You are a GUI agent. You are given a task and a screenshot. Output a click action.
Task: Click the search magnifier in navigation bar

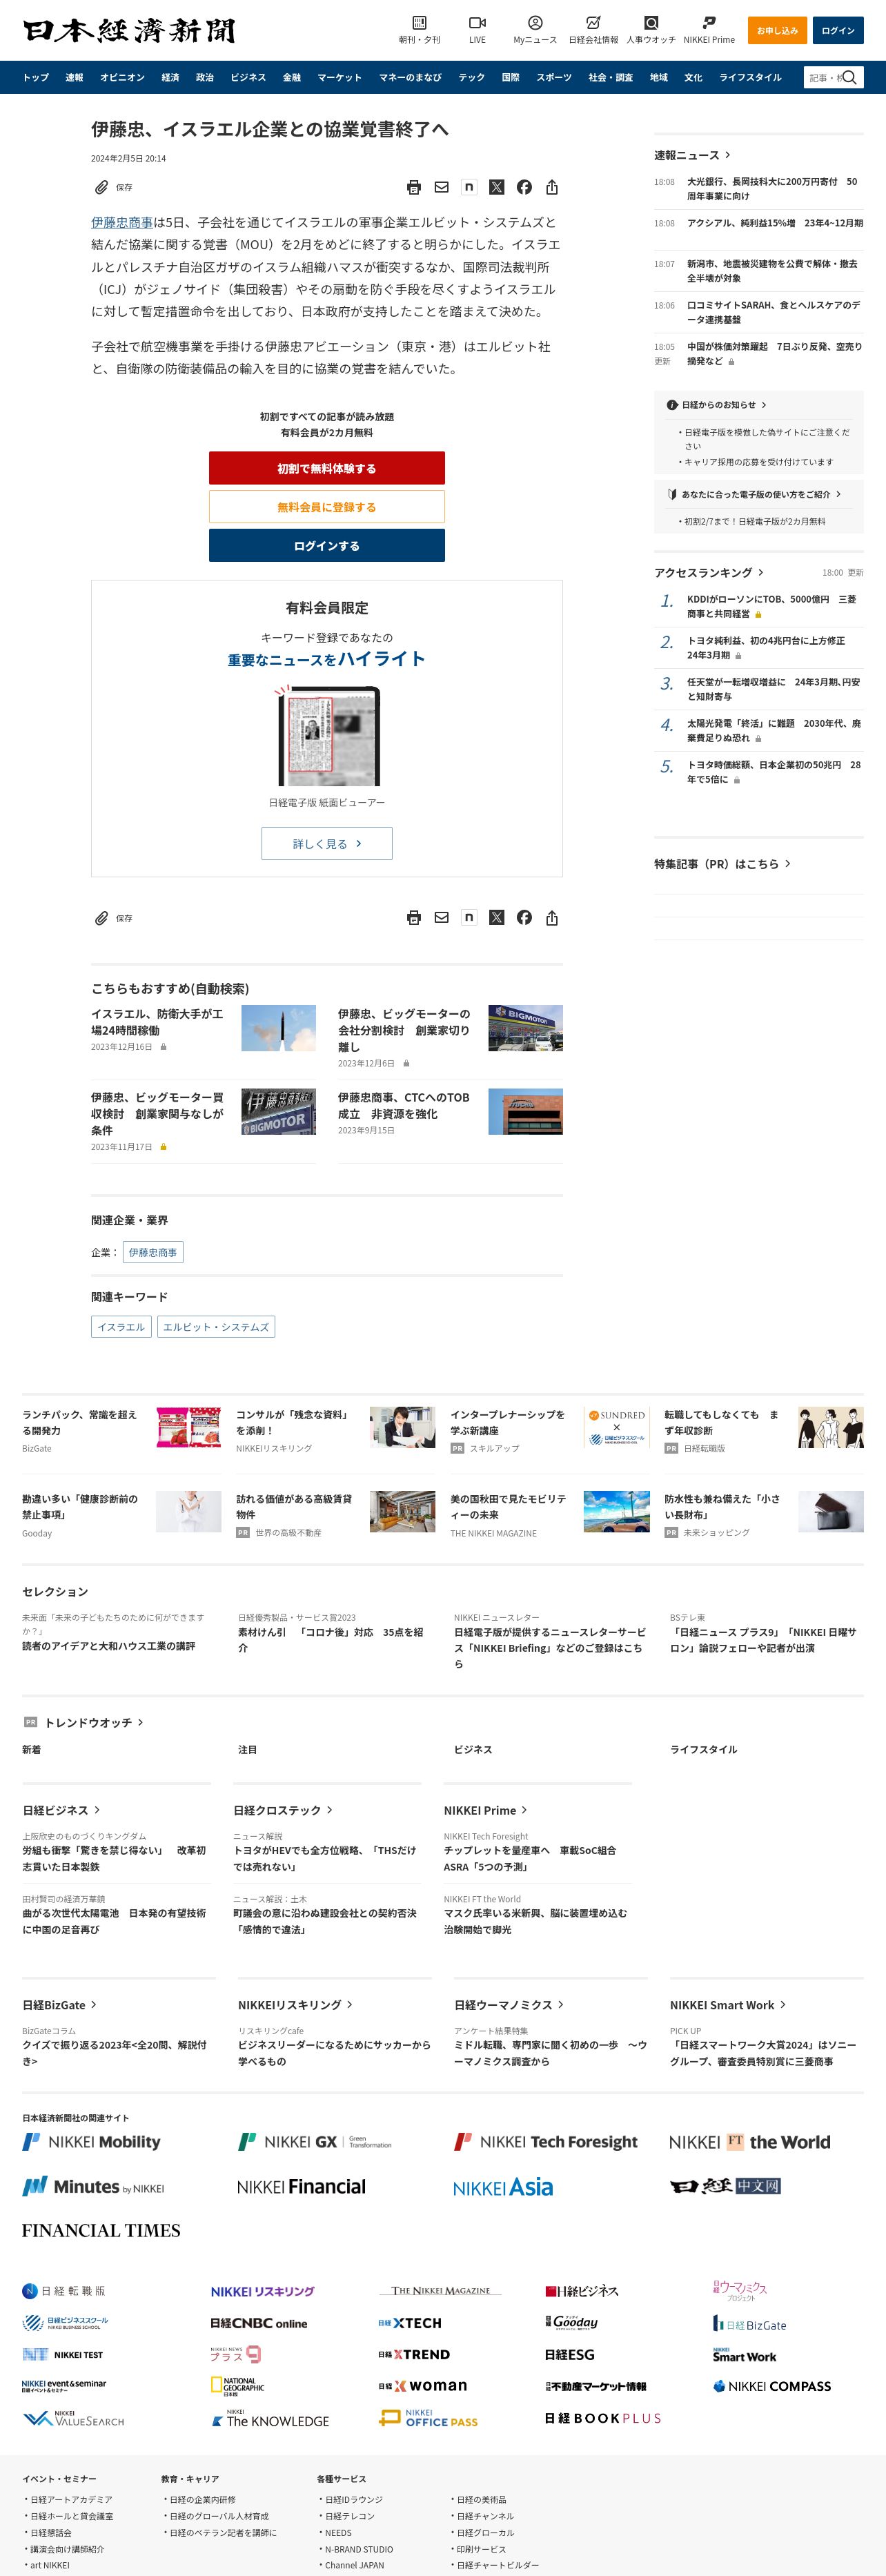pyautogui.click(x=849, y=77)
